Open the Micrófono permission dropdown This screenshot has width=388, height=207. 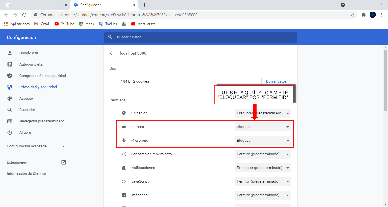pos(263,141)
